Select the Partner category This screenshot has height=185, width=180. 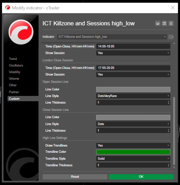click(x=14, y=92)
